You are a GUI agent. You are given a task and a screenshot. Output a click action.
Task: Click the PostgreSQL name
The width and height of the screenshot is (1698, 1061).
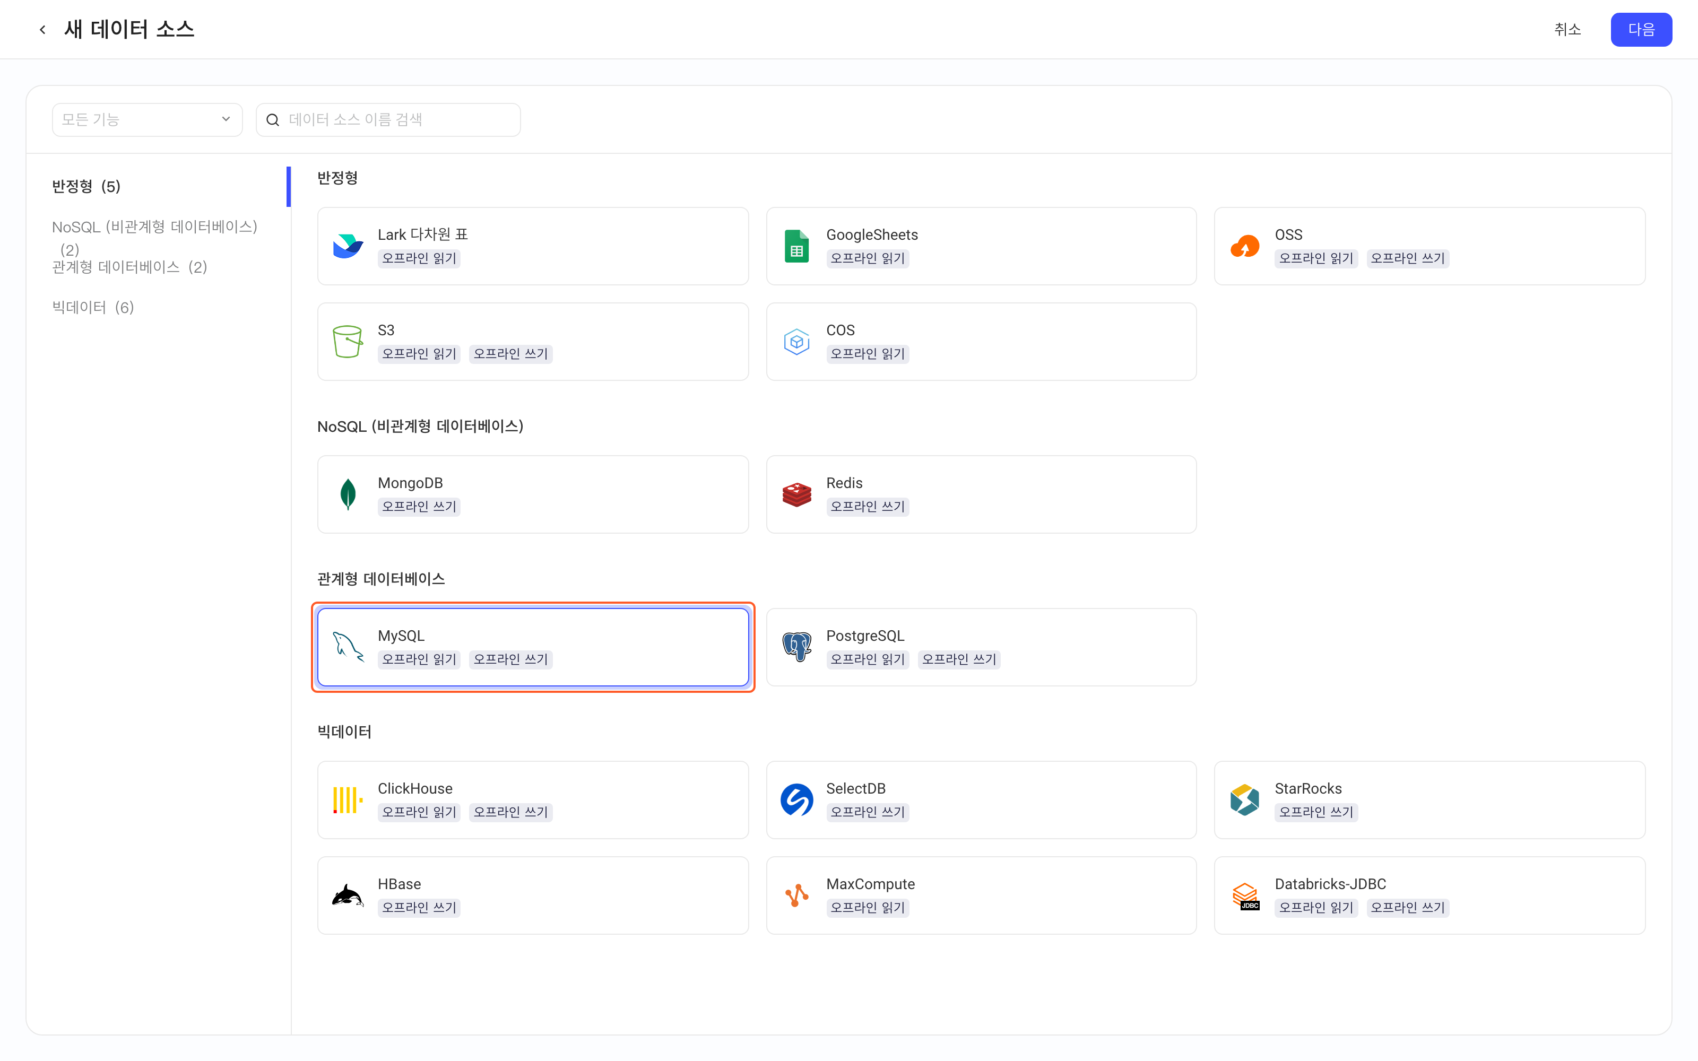point(865,636)
